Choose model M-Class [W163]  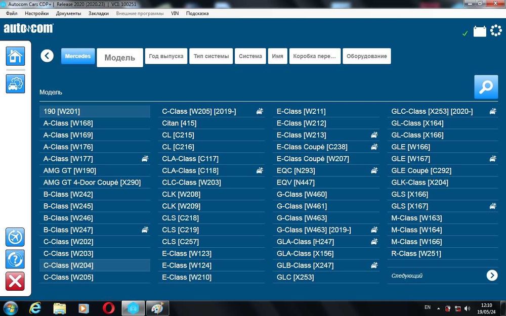click(x=443, y=217)
